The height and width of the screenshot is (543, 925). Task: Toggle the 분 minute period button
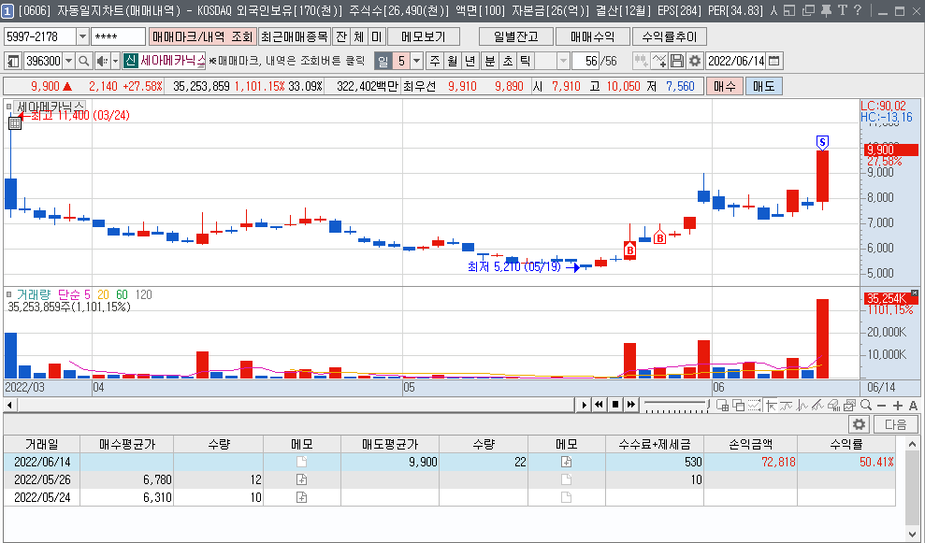(x=490, y=61)
